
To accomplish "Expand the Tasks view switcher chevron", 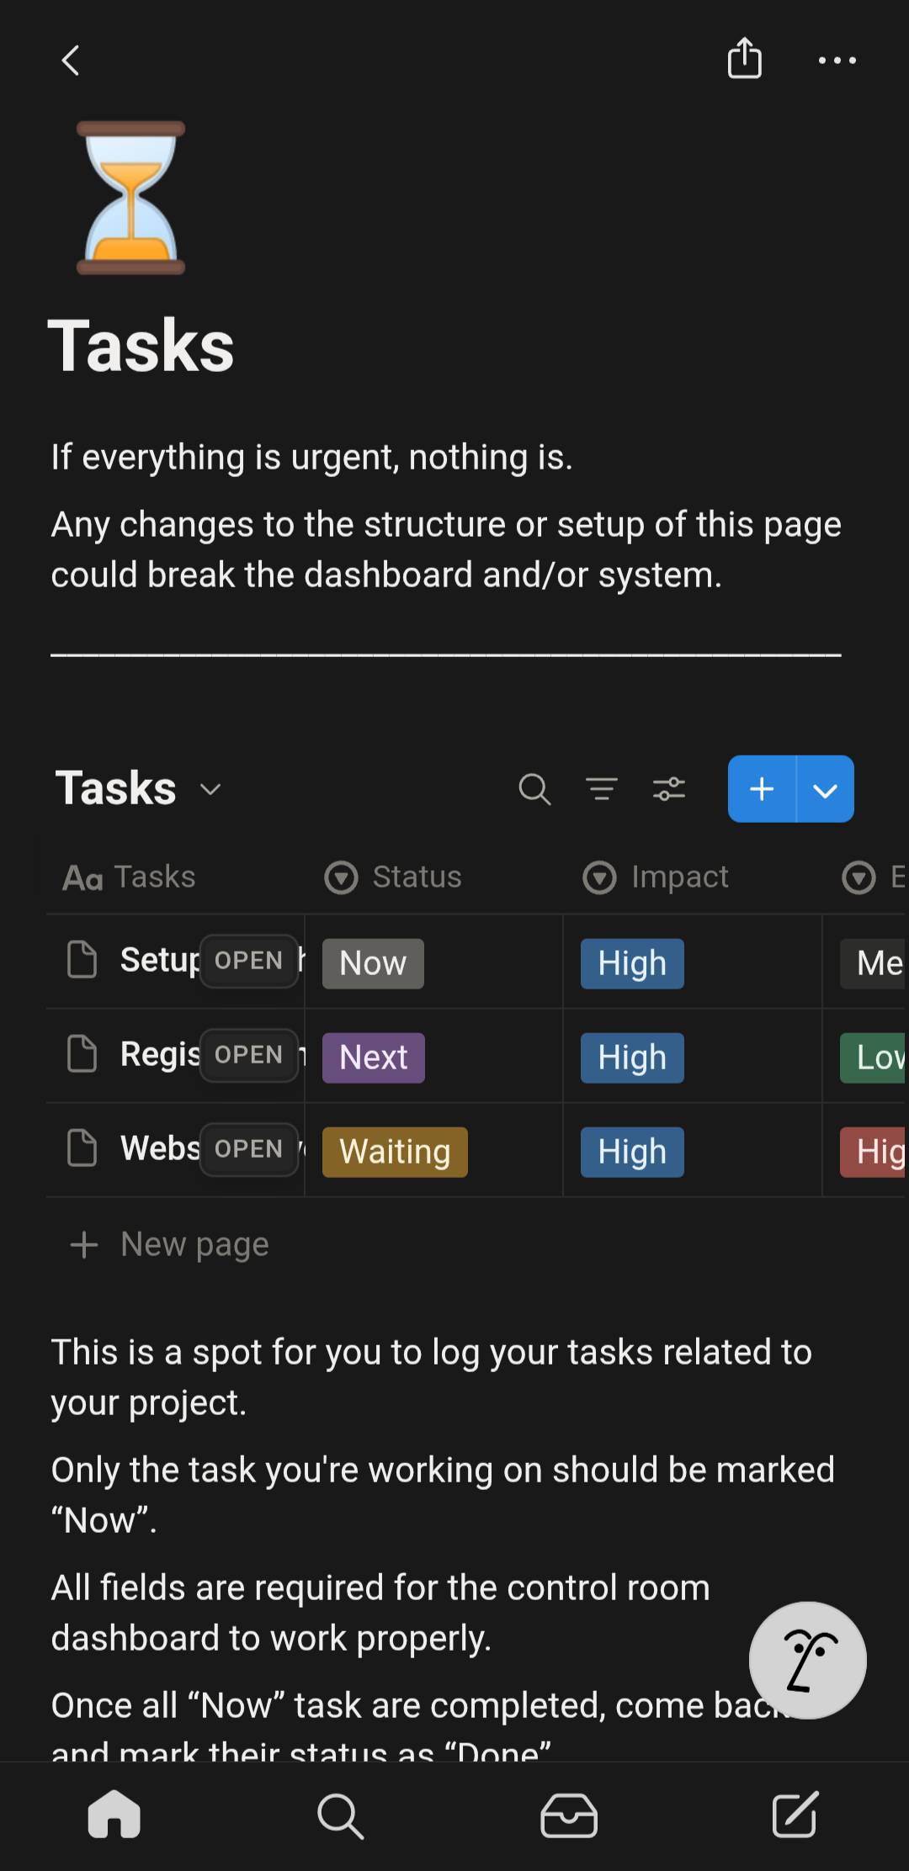I will (x=210, y=789).
